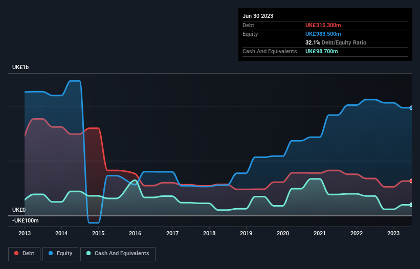The image size is (420, 269).
Task: Click the 2023 x-axis label
Action: [393, 233]
